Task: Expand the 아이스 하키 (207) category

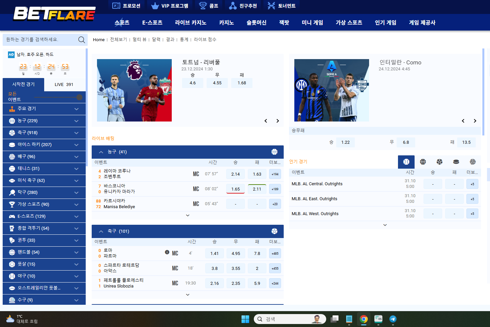Action: [x=44, y=145]
